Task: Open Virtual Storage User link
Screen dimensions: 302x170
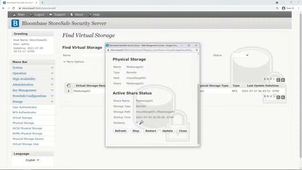Action: pyautogui.click(x=25, y=144)
